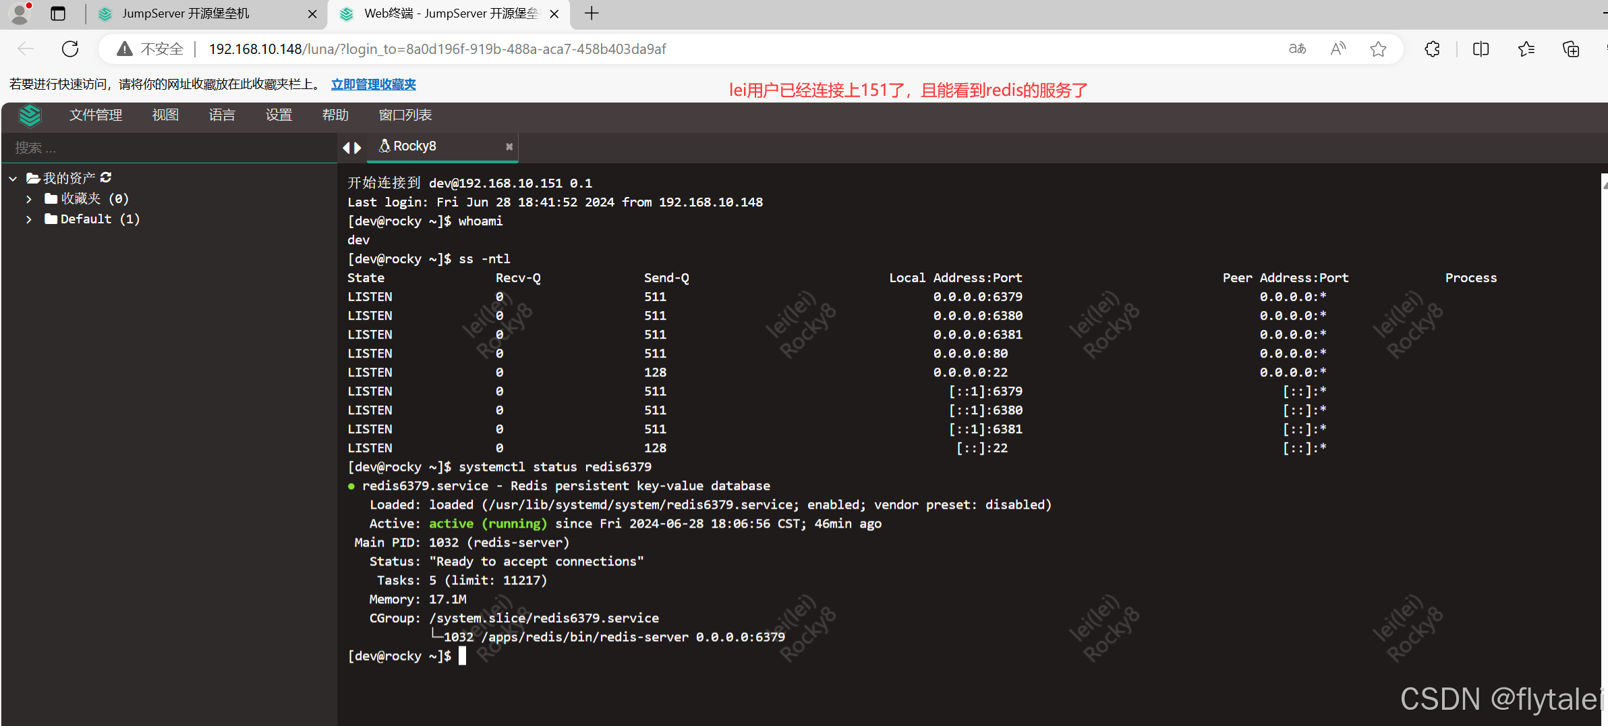
Task: Click the 0.0.0.0:80 local address entry
Action: (971, 354)
